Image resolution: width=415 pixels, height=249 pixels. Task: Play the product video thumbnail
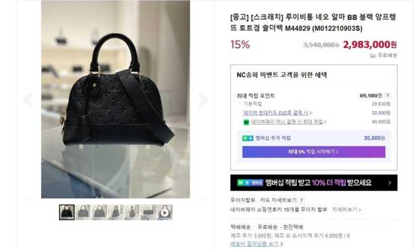(165, 212)
